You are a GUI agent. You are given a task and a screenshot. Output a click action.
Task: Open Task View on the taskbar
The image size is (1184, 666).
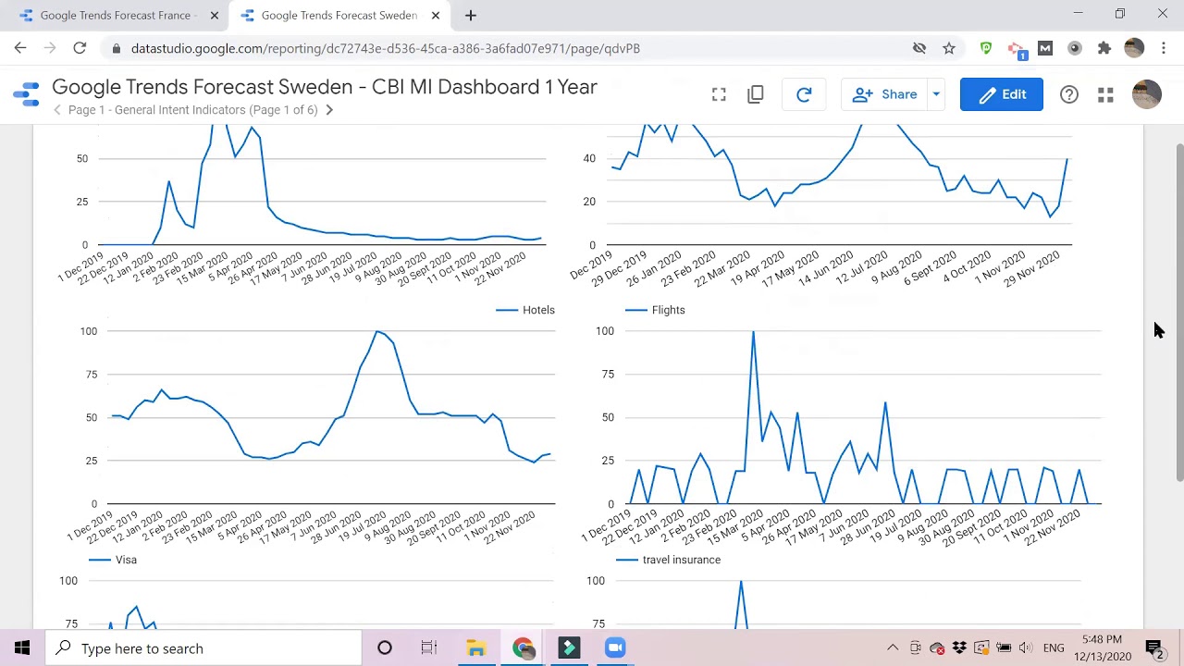pos(429,648)
